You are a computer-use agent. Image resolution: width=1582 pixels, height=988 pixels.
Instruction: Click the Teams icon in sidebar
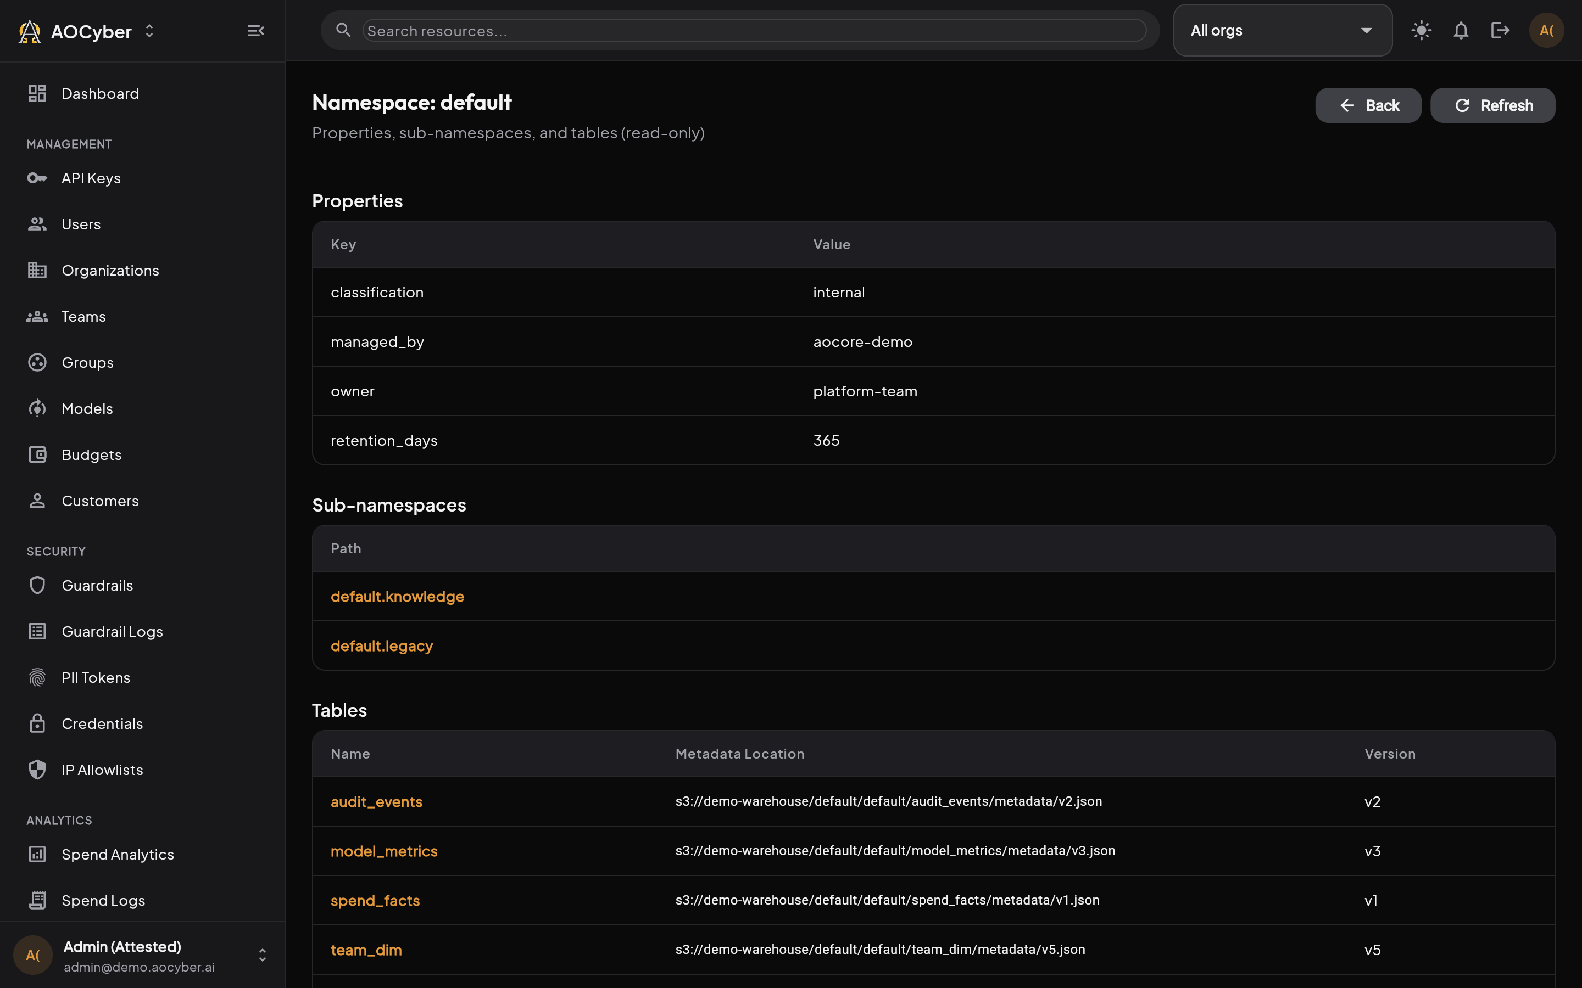37,316
